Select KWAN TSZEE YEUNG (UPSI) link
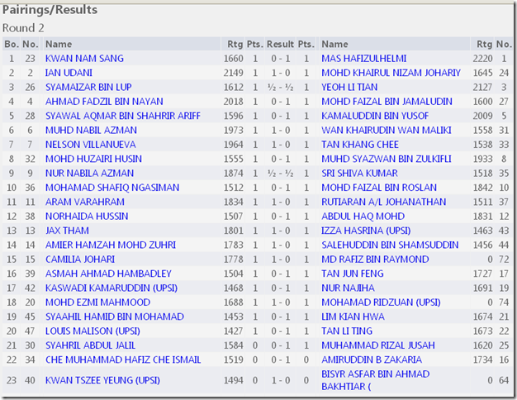The width and height of the screenshot is (517, 400). [102, 380]
